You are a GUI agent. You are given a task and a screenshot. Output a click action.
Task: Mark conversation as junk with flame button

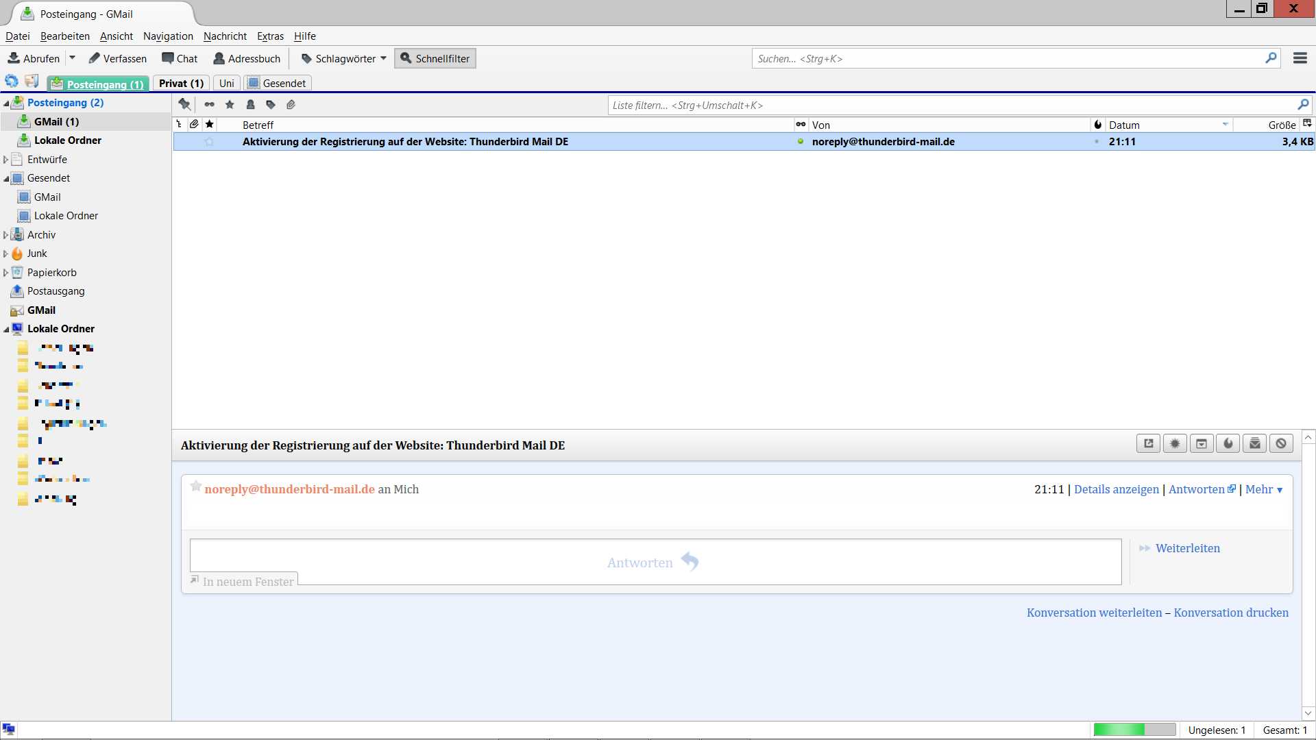tap(1228, 443)
